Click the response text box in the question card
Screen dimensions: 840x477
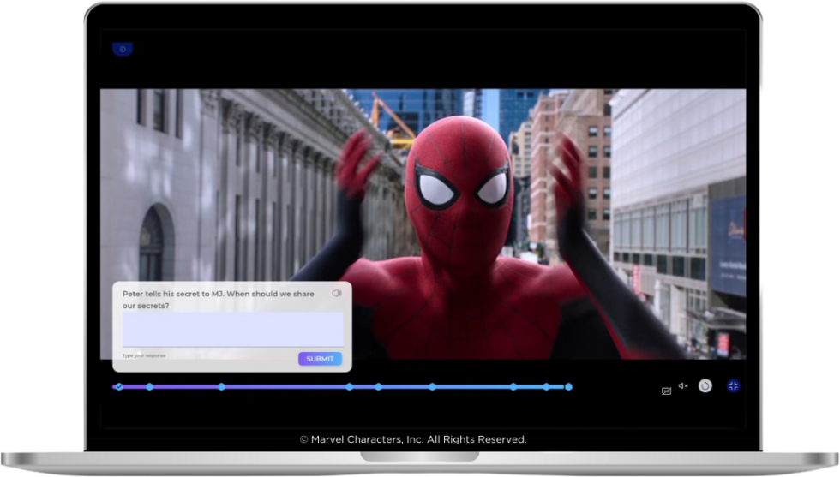click(232, 330)
